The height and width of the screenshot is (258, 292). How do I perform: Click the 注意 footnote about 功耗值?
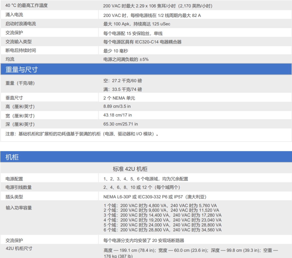tap(82, 134)
